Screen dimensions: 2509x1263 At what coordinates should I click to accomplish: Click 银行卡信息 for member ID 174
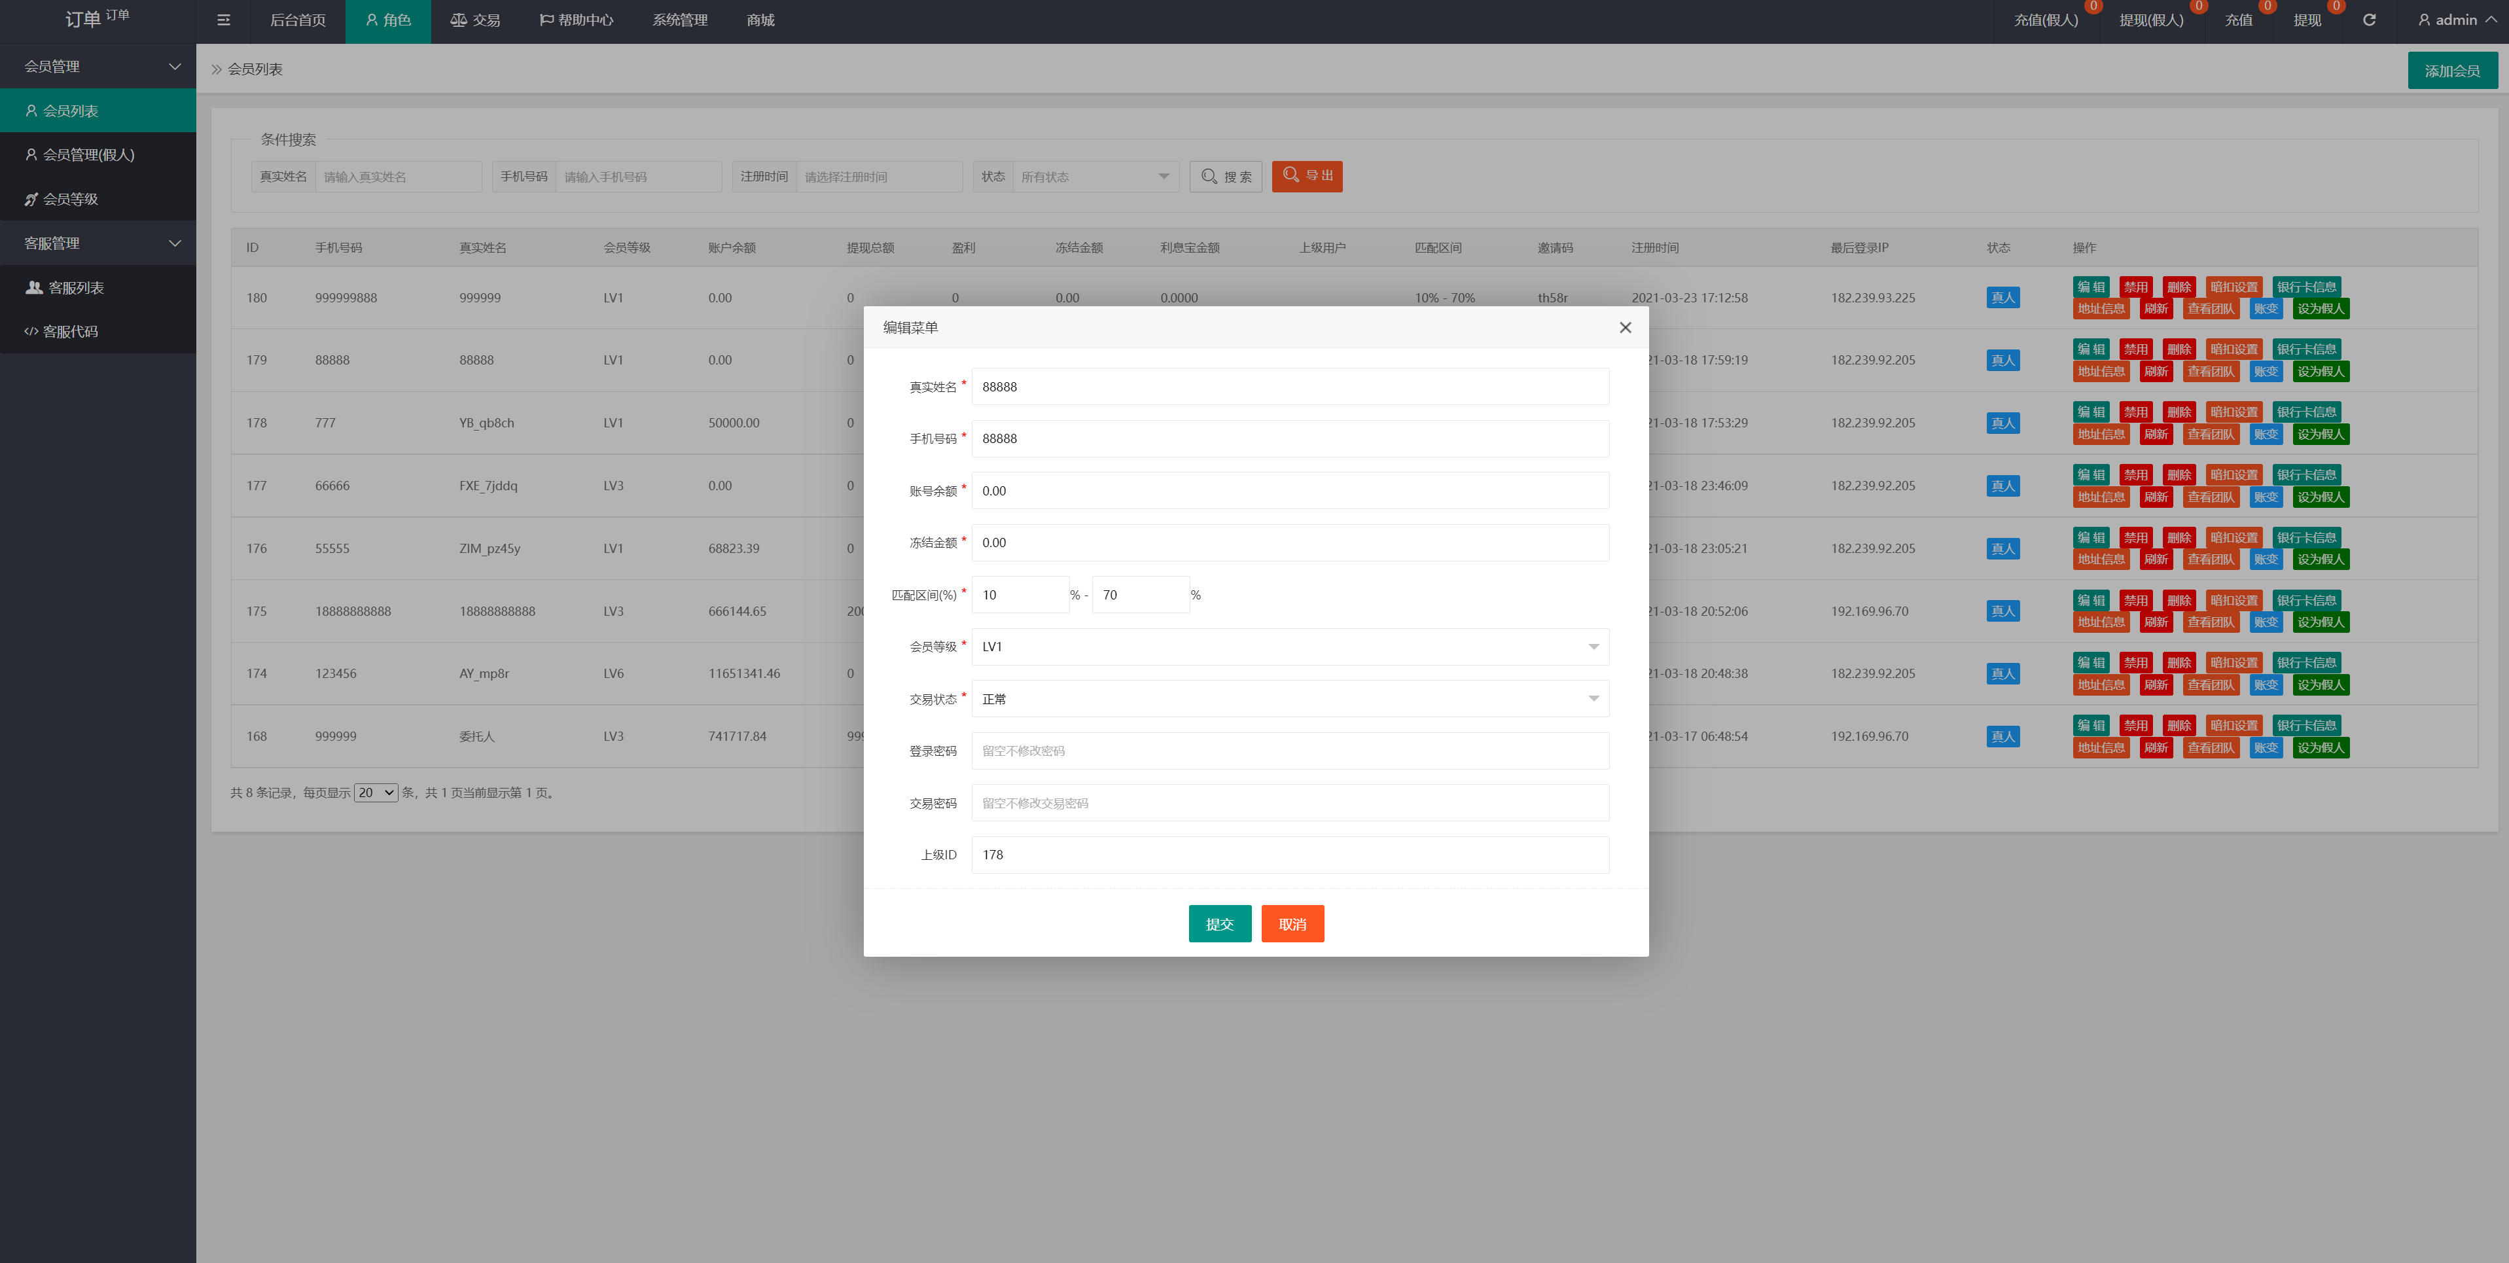point(2305,662)
